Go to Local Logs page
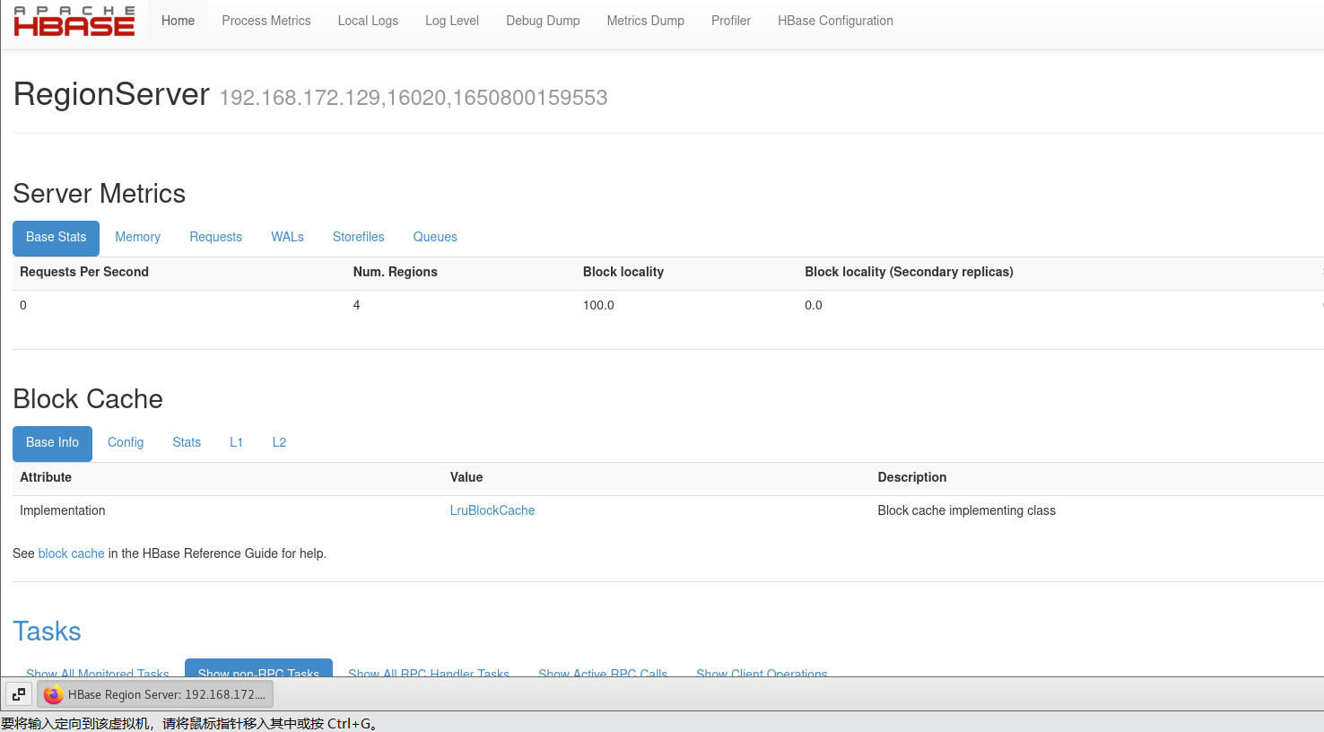This screenshot has height=732, width=1324. [368, 21]
